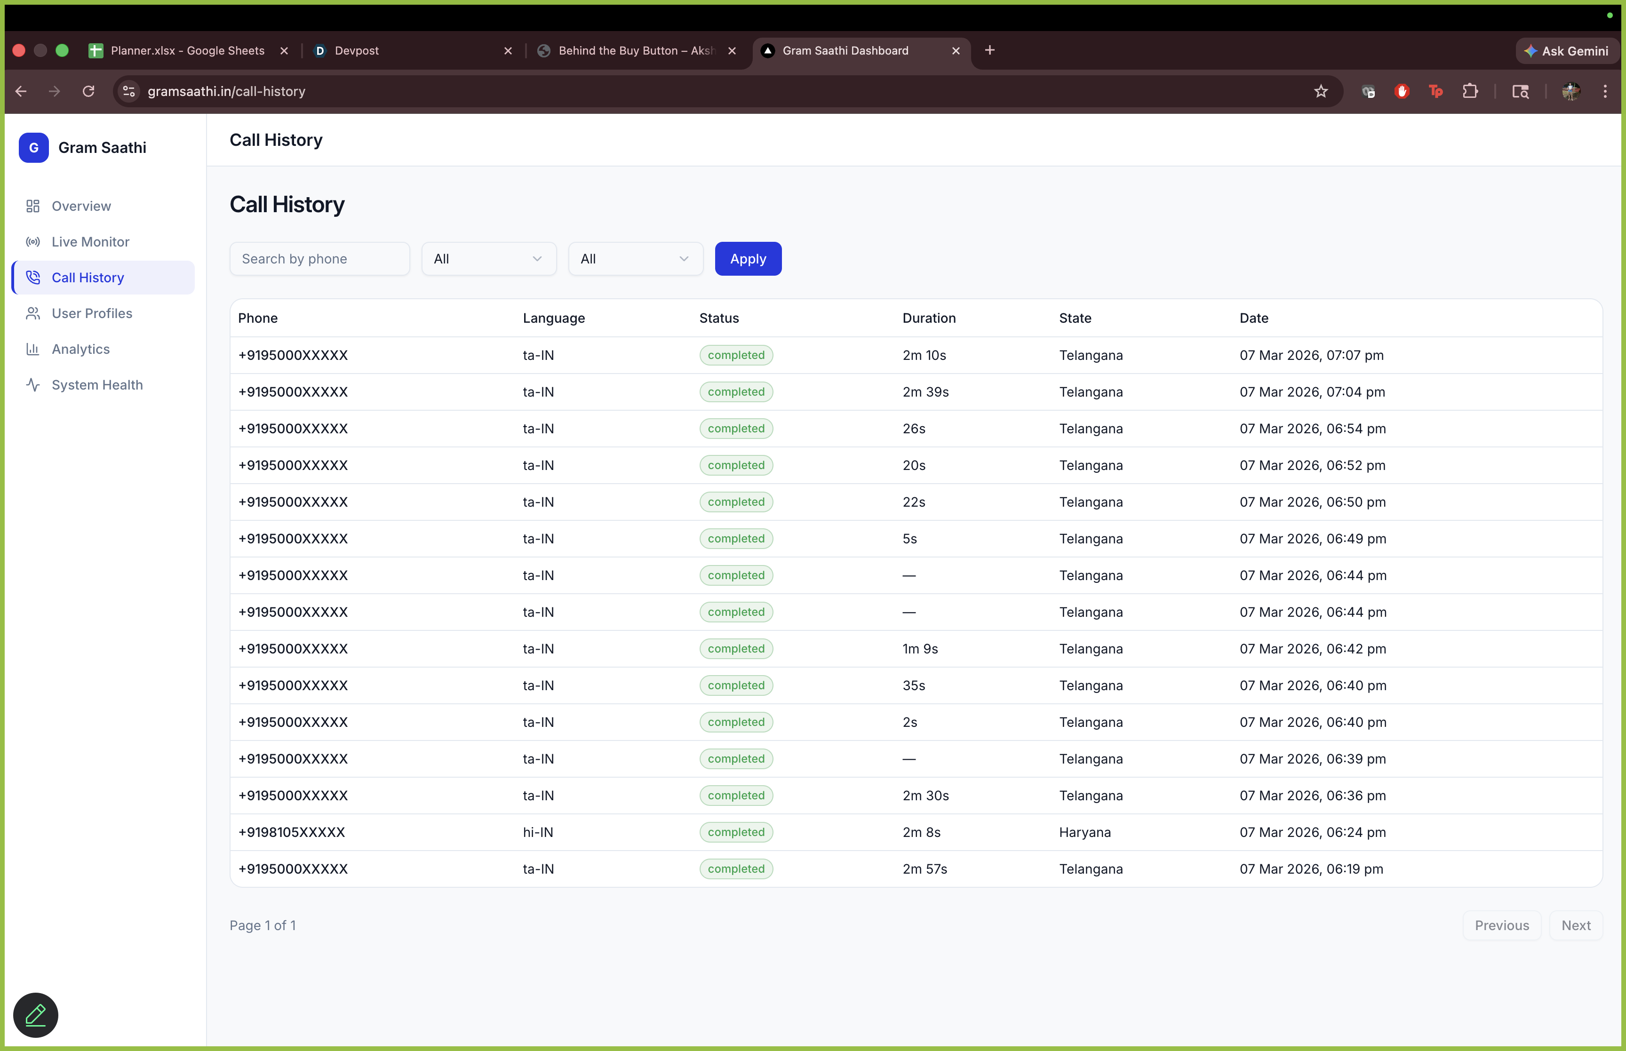1626x1051 pixels.
Task: Expand the second All filter dropdown
Action: (635, 259)
